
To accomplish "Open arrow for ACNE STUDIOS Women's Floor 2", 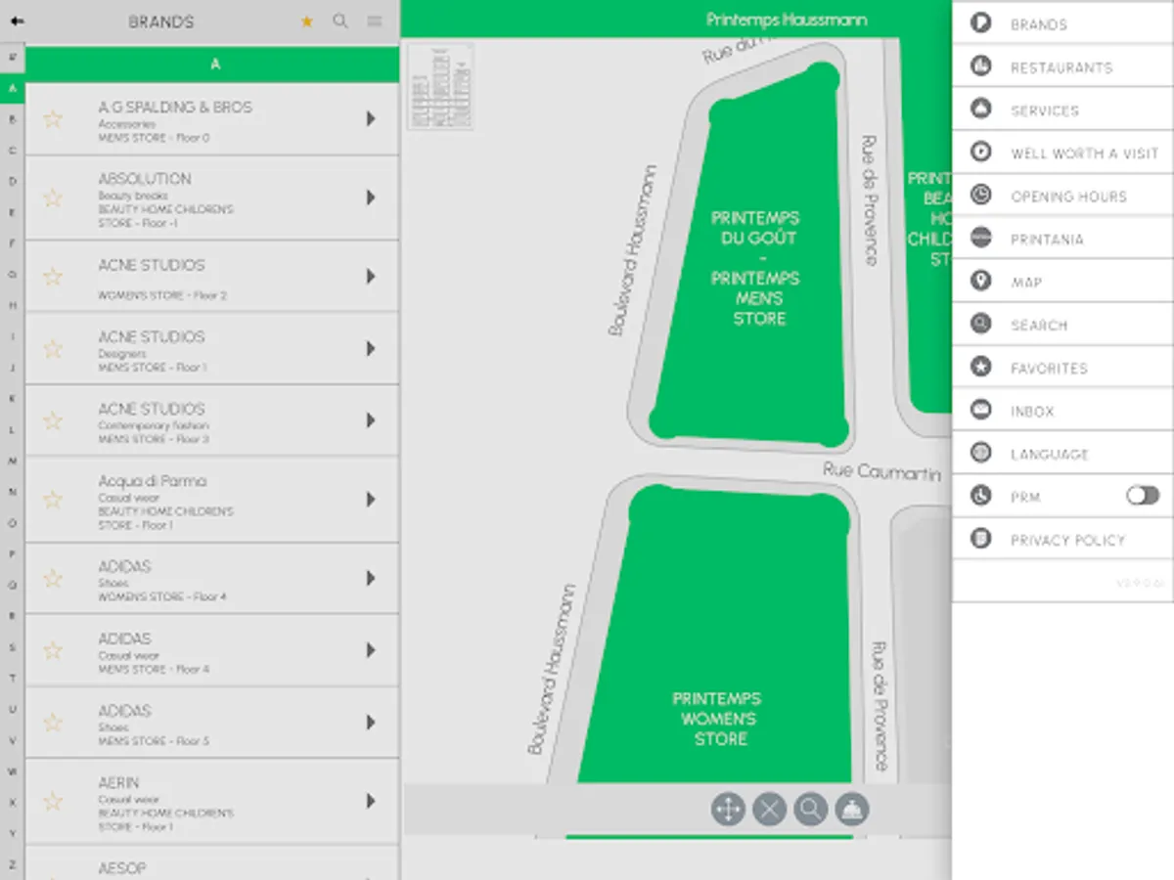I will pyautogui.click(x=371, y=277).
